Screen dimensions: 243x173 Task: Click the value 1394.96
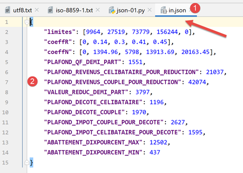tap(106, 52)
